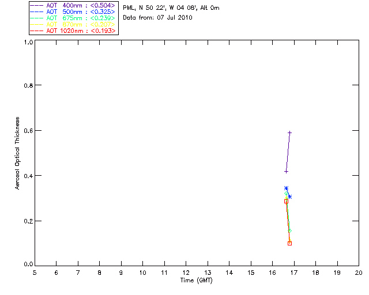
Task: Click the purple plus marker near 0.59
Action: [289, 133]
